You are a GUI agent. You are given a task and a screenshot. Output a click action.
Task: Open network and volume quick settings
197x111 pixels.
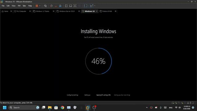point(178,108)
